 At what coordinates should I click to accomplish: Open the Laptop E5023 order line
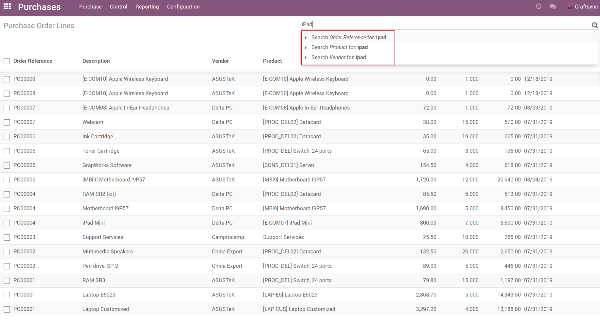click(x=99, y=295)
